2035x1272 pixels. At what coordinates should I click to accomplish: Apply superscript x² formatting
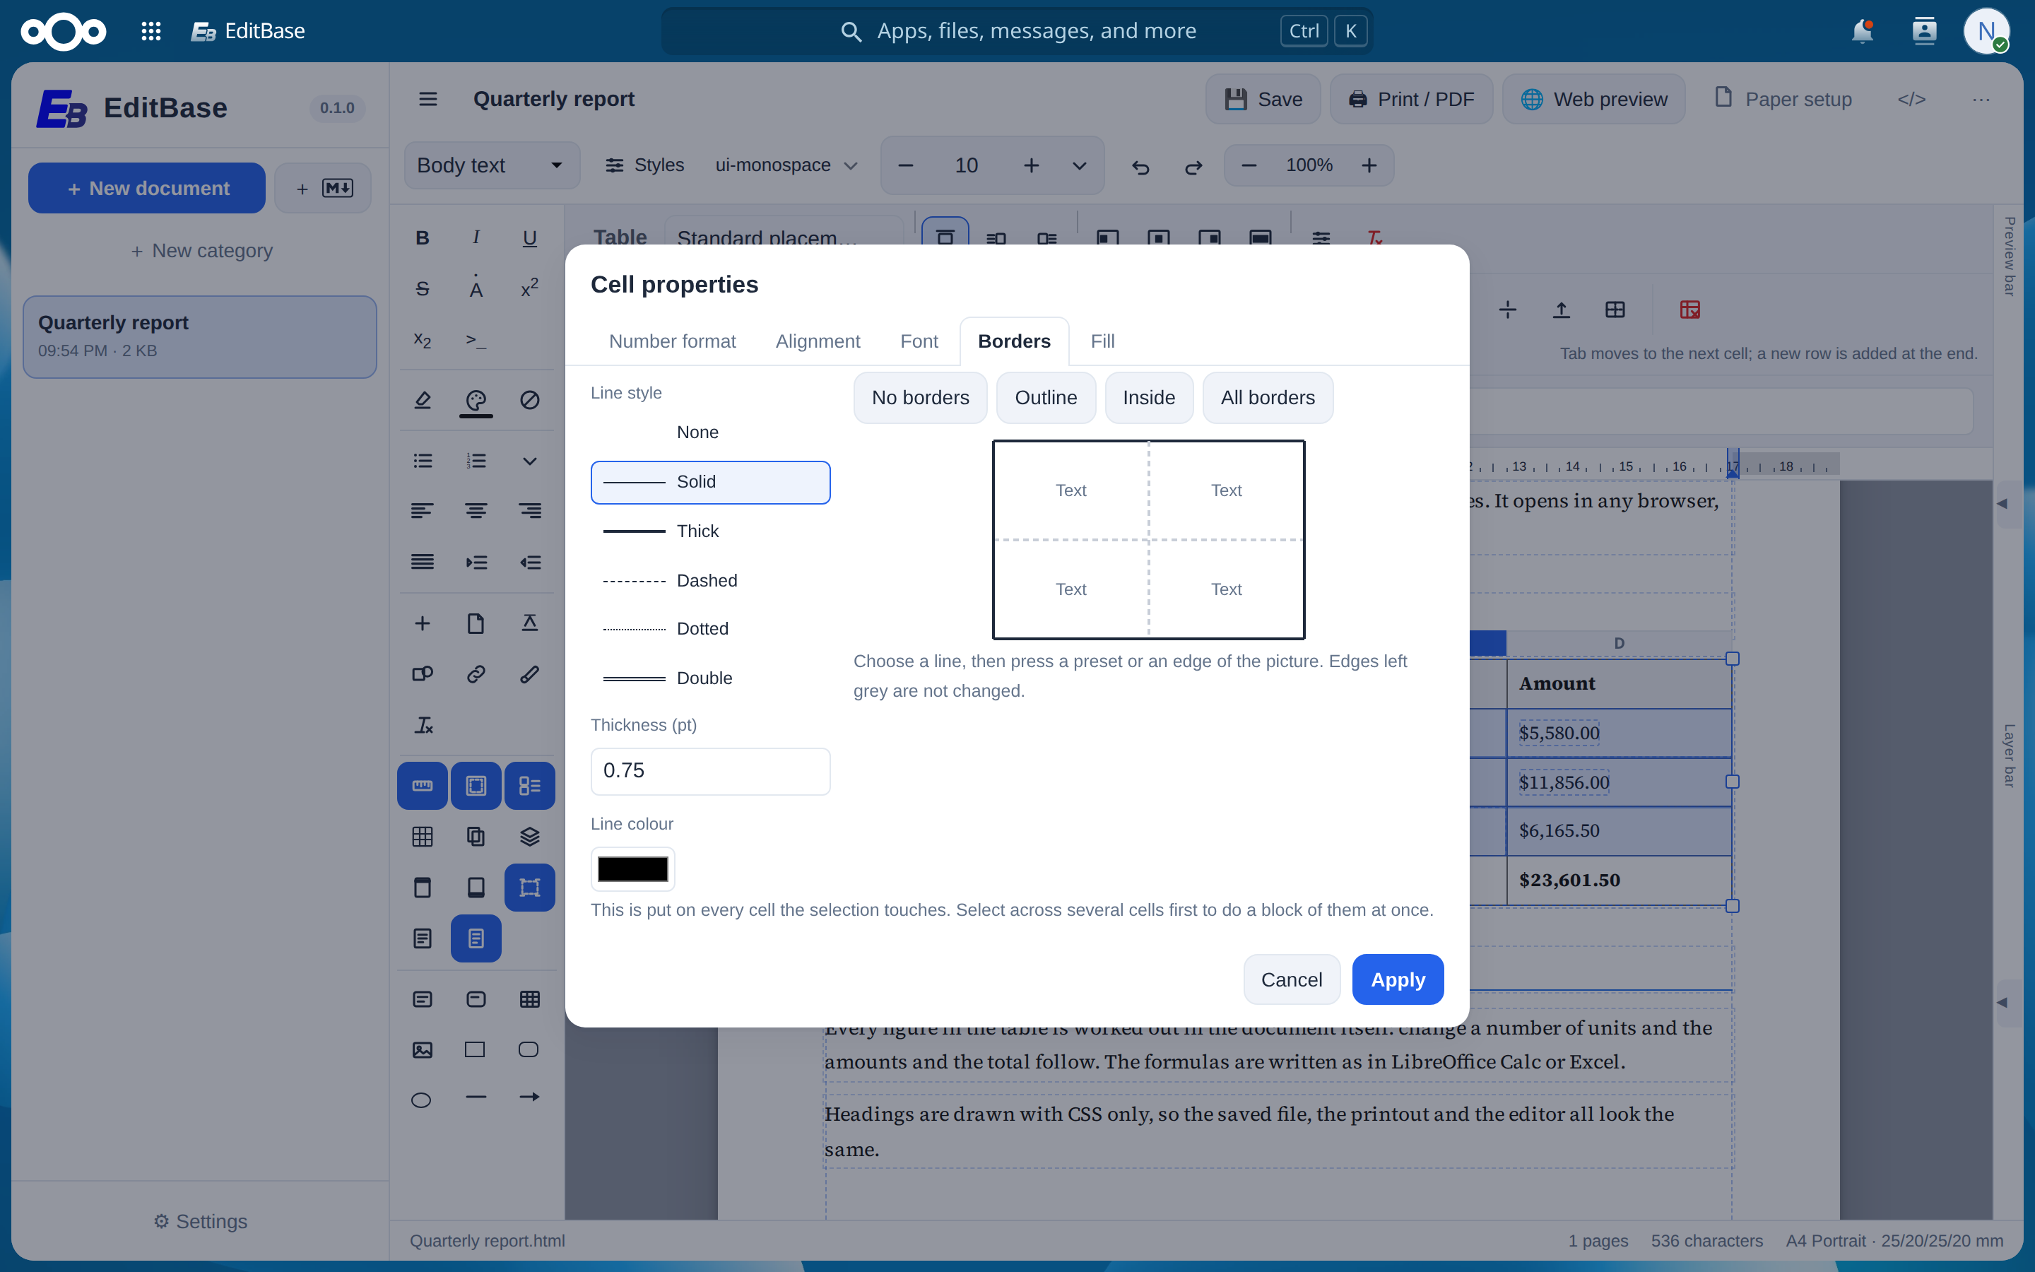click(x=530, y=290)
